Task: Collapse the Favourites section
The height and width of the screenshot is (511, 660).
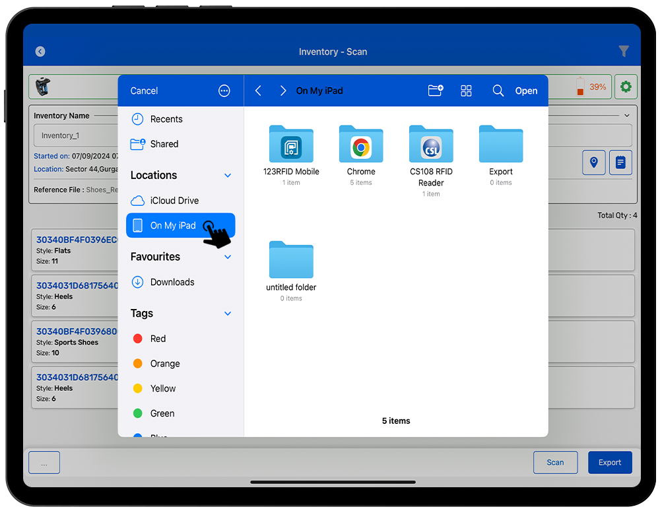Action: coord(228,257)
